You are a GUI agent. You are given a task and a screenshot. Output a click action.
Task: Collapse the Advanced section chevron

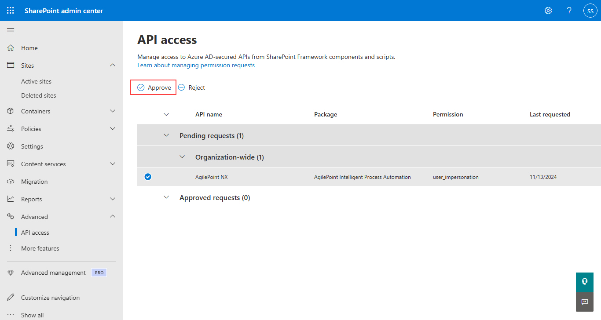click(113, 216)
